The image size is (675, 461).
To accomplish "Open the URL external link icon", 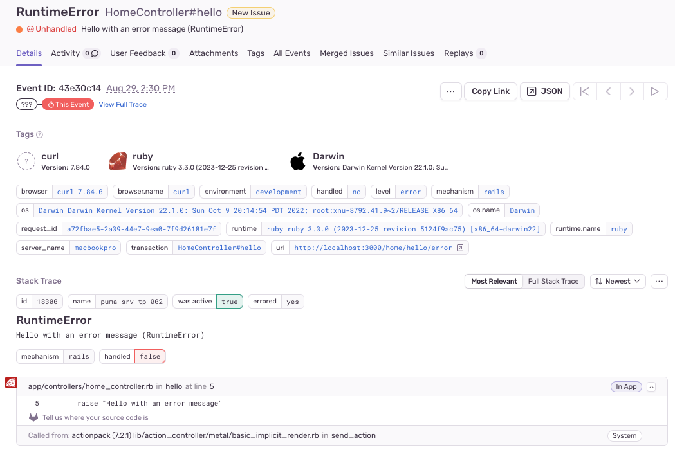I will pos(460,248).
